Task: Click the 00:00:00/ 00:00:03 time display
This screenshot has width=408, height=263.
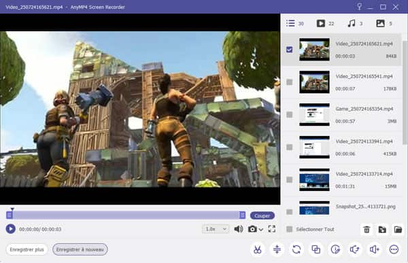Action: [40, 229]
